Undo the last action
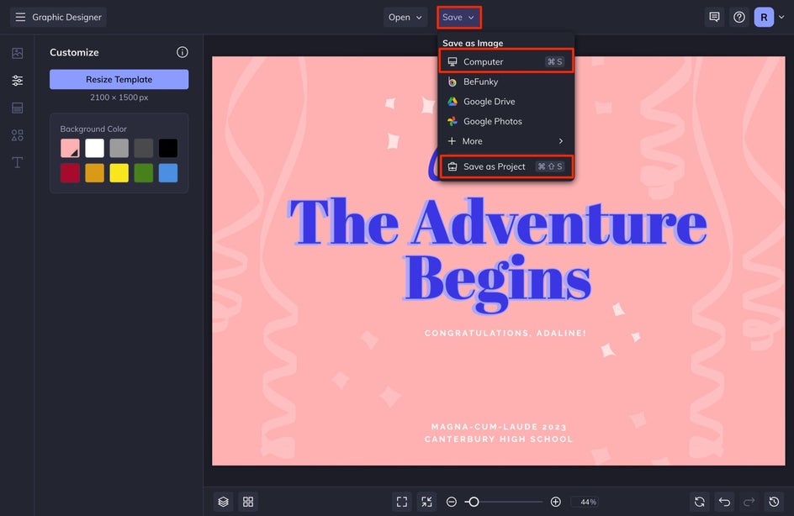This screenshot has height=516, width=794. [x=725, y=502]
